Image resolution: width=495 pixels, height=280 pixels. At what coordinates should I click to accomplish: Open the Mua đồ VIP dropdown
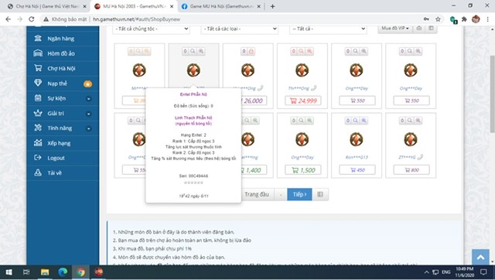tap(395, 29)
